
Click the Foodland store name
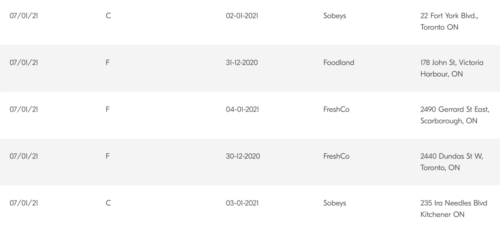click(338, 63)
